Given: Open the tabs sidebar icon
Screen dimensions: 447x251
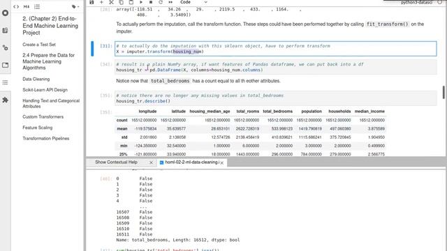Looking at the screenshot, I should pyautogui.click(x=5, y=65).
